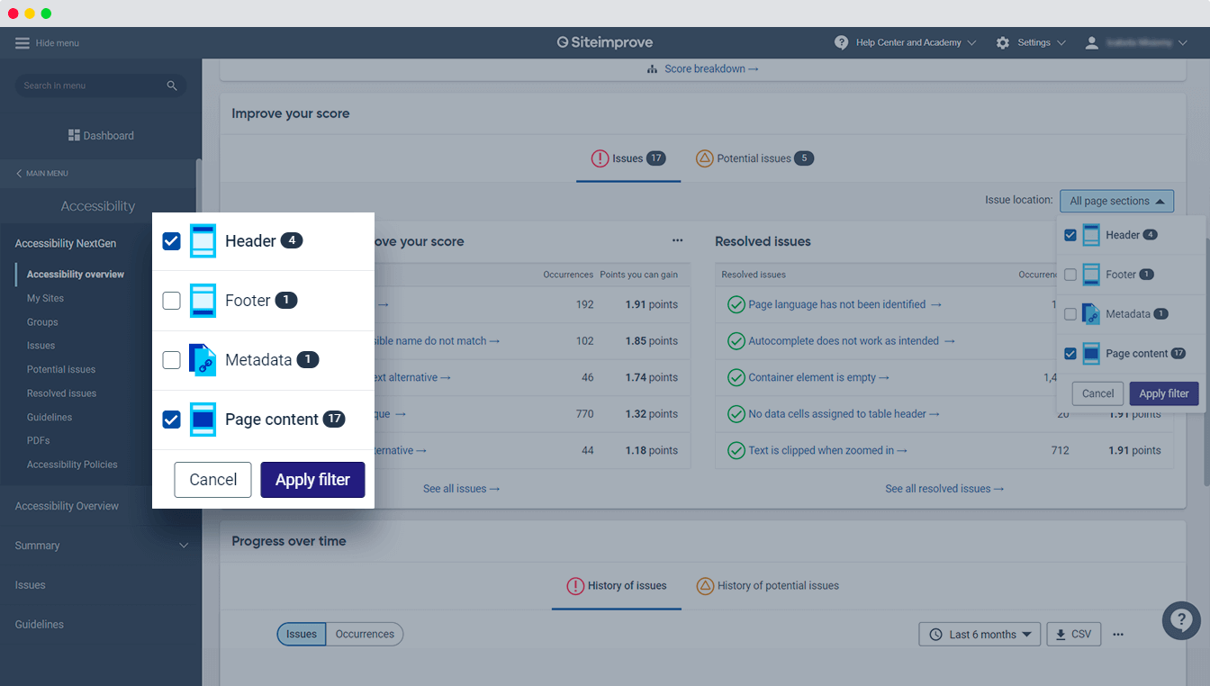Follow the See all issues link

(x=461, y=489)
